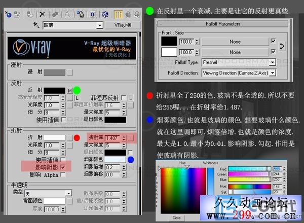
Task: Click the map button beside refraction 光泽度
Action: [70, 145]
